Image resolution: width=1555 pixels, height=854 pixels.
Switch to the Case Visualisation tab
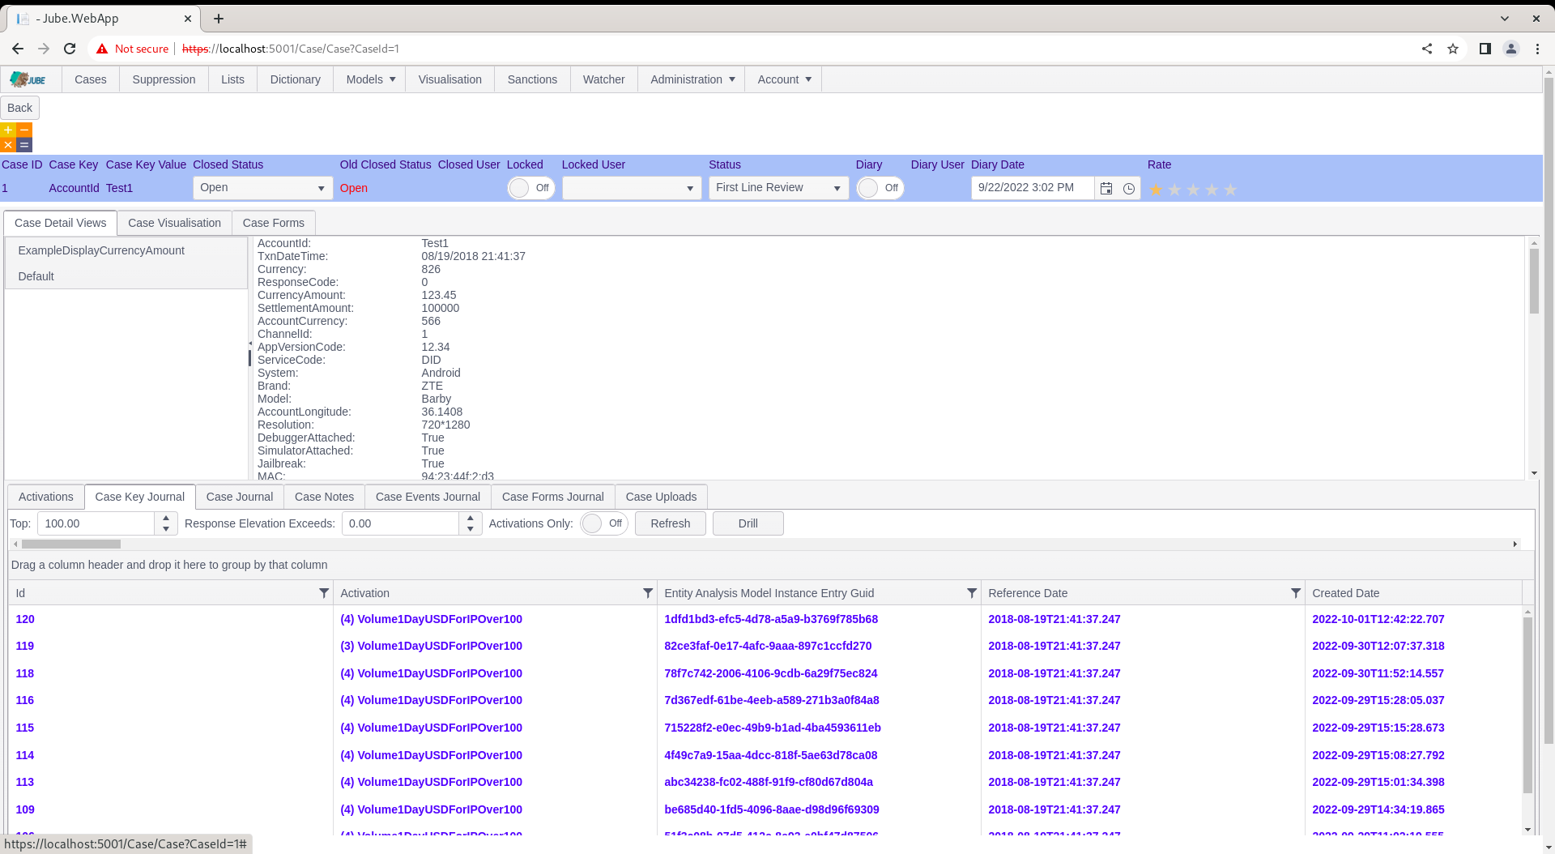point(174,223)
